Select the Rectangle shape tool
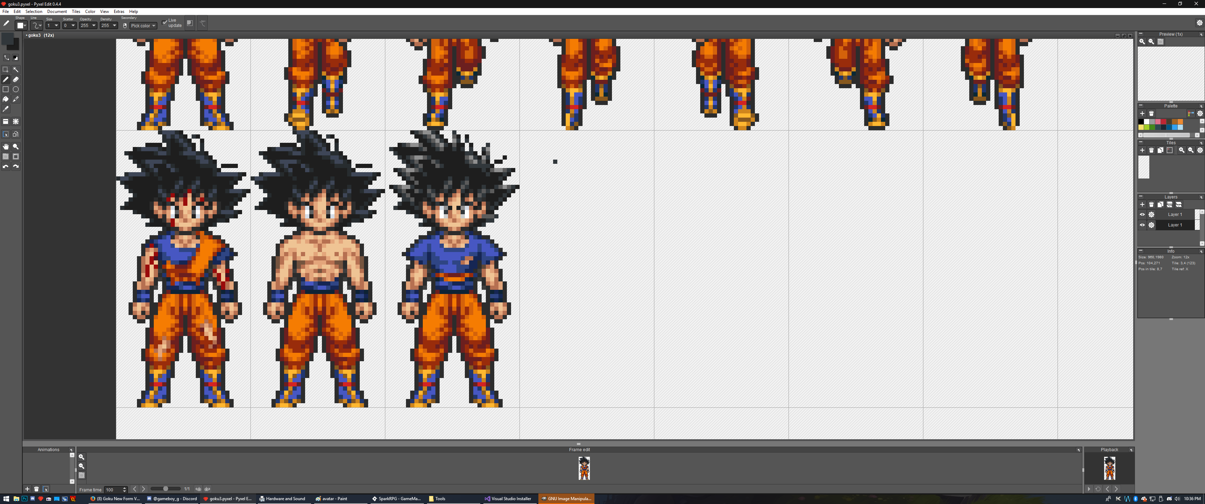1205x504 pixels. coord(6,89)
